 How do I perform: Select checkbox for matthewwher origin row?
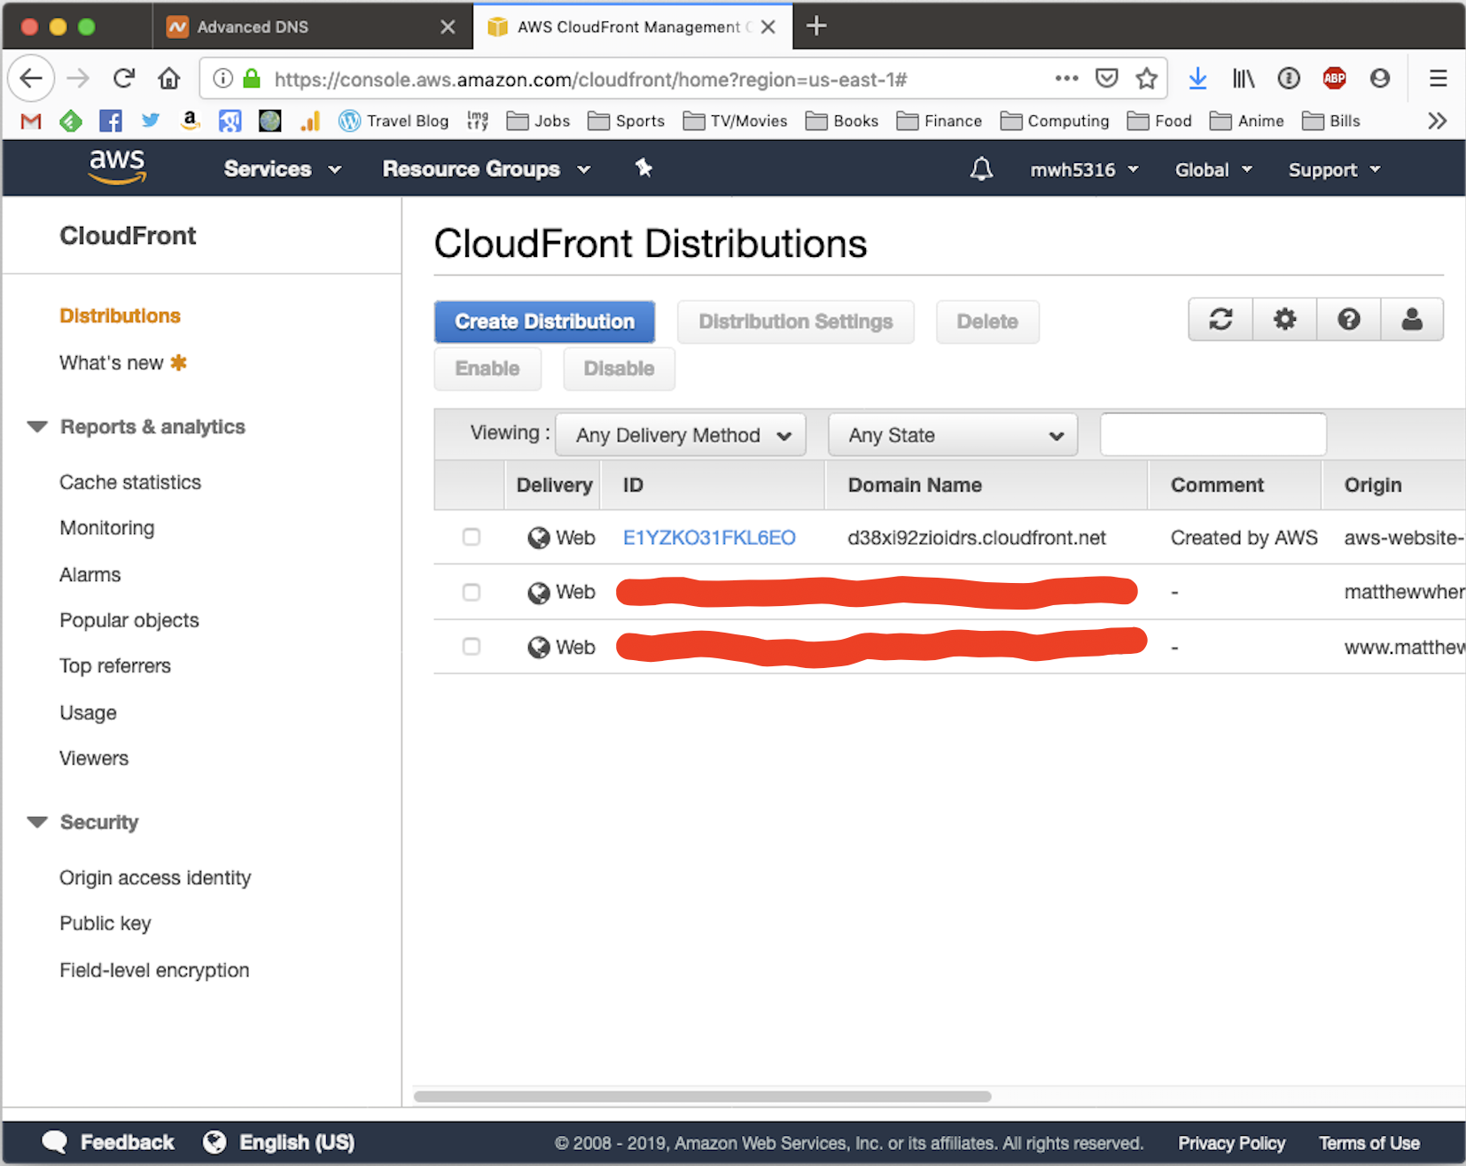point(472,592)
